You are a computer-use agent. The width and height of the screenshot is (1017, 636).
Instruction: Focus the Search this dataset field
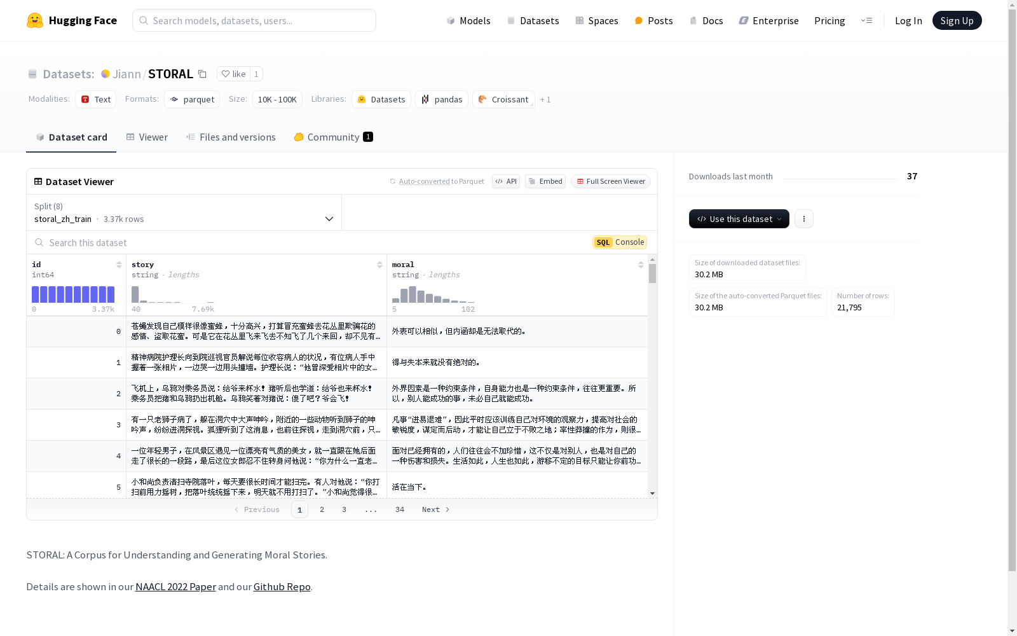[x=308, y=242]
